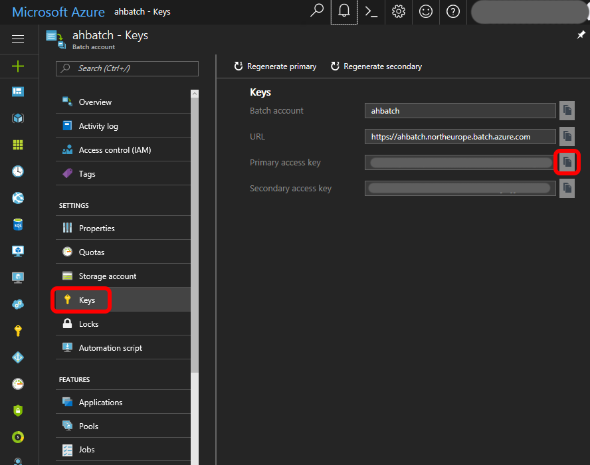The image size is (590, 465).
Task: Open the lower blue monitor icon in sidebar
Action: (x=18, y=278)
